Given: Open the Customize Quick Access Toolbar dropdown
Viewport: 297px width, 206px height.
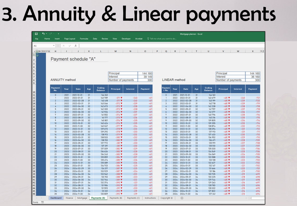Looking at the screenshot, I should click(x=58, y=34).
